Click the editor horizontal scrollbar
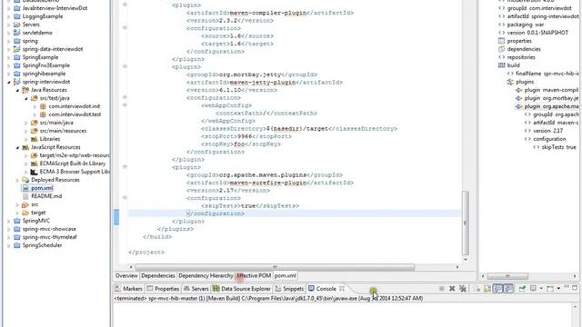 [275, 267]
